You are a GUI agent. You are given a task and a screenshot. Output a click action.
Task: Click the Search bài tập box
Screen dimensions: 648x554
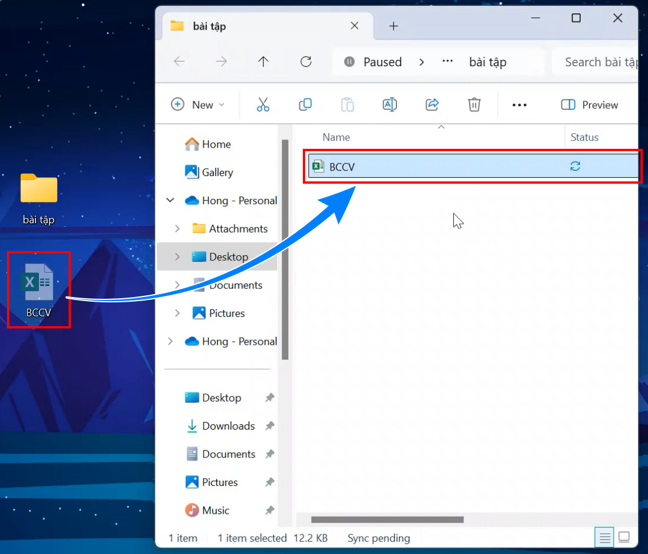(599, 62)
